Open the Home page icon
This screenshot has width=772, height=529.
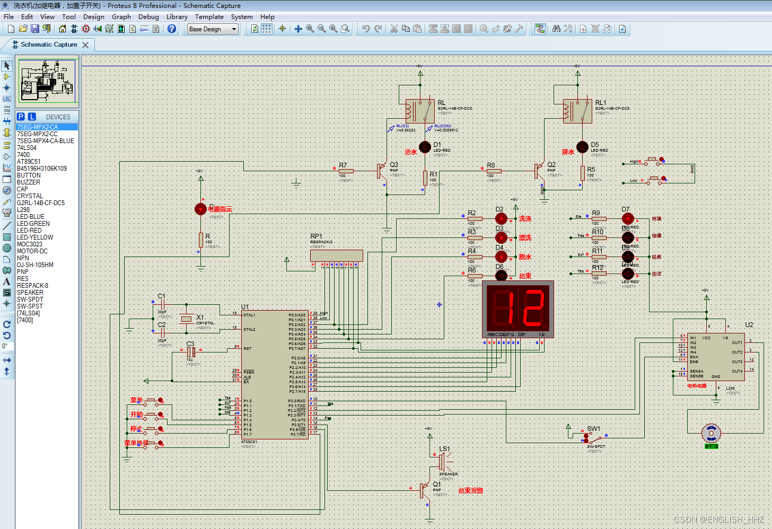(63, 29)
